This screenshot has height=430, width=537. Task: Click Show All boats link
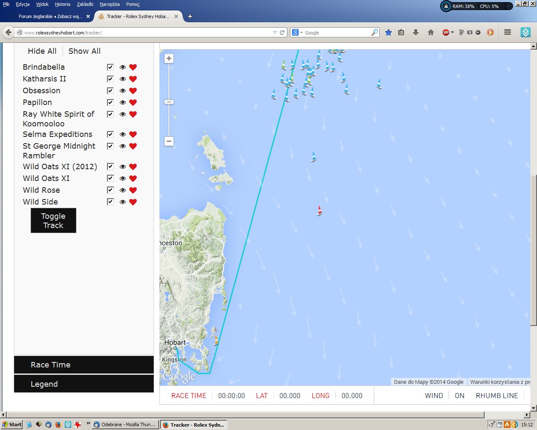tap(84, 51)
